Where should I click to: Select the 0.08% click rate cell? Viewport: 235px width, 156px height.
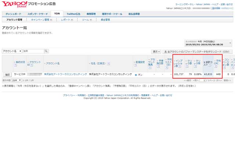[x=198, y=74]
